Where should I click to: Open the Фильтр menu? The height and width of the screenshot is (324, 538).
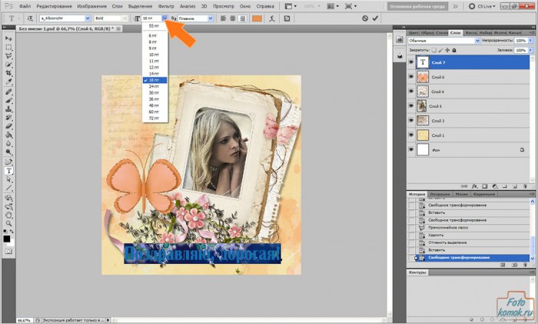165,6
